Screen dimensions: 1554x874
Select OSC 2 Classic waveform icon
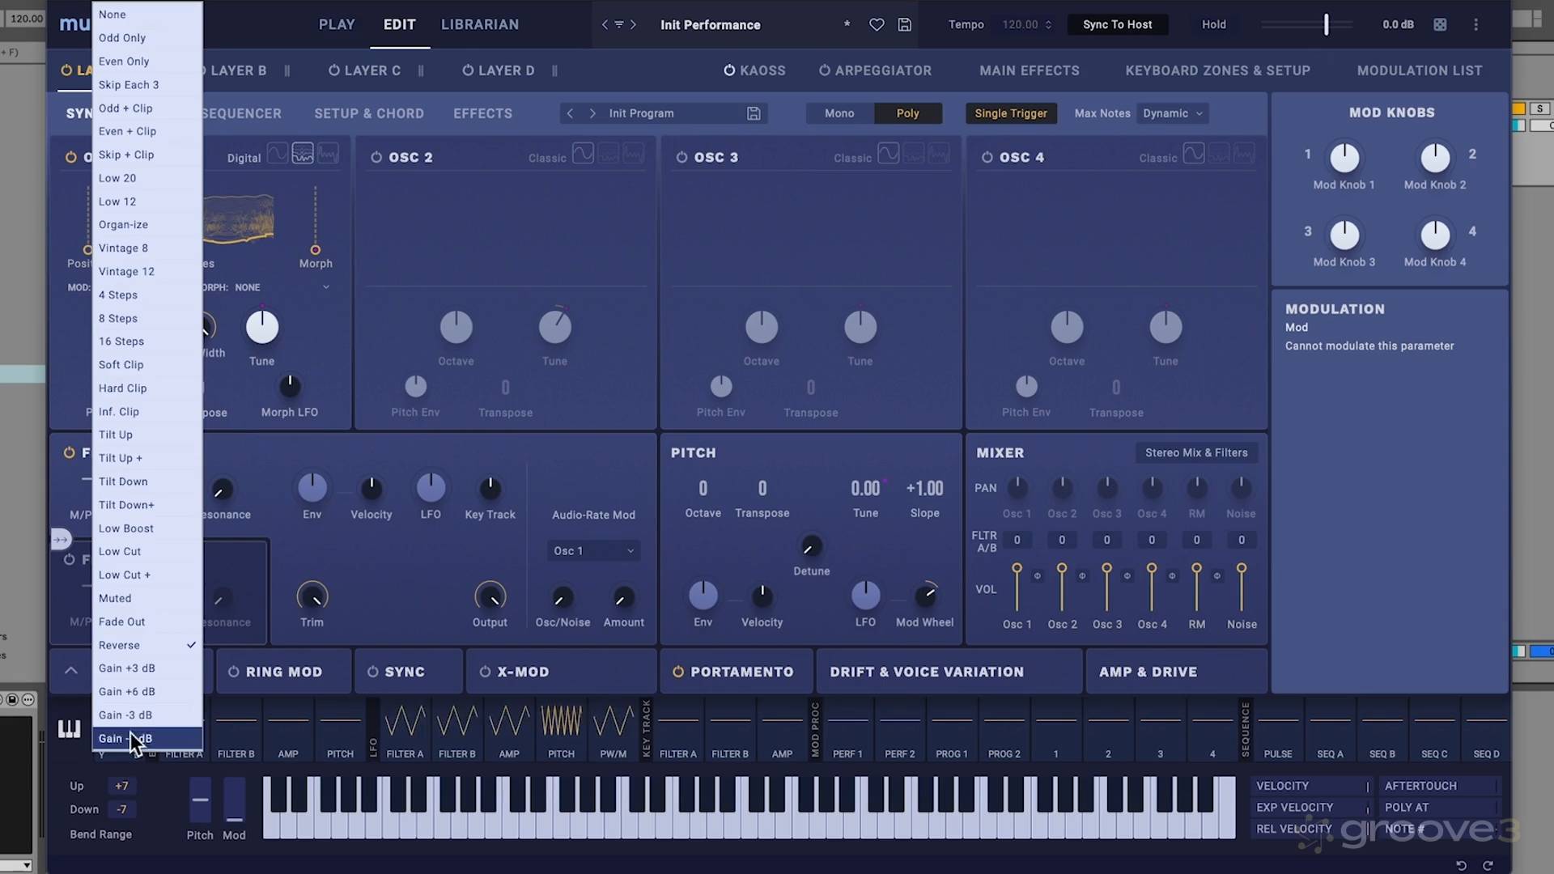pyautogui.click(x=583, y=154)
